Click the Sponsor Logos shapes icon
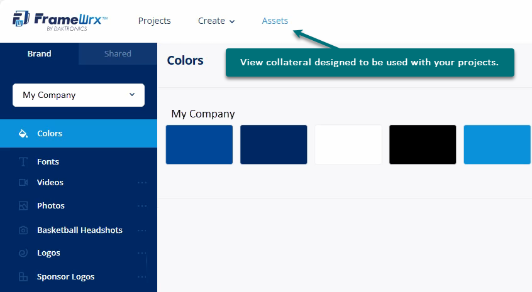The width and height of the screenshot is (532, 292). 23,277
